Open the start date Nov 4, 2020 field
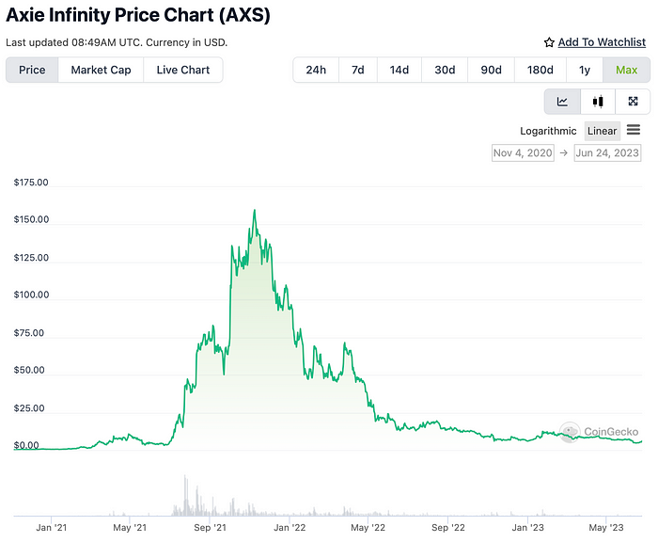The width and height of the screenshot is (658, 542). (522, 152)
